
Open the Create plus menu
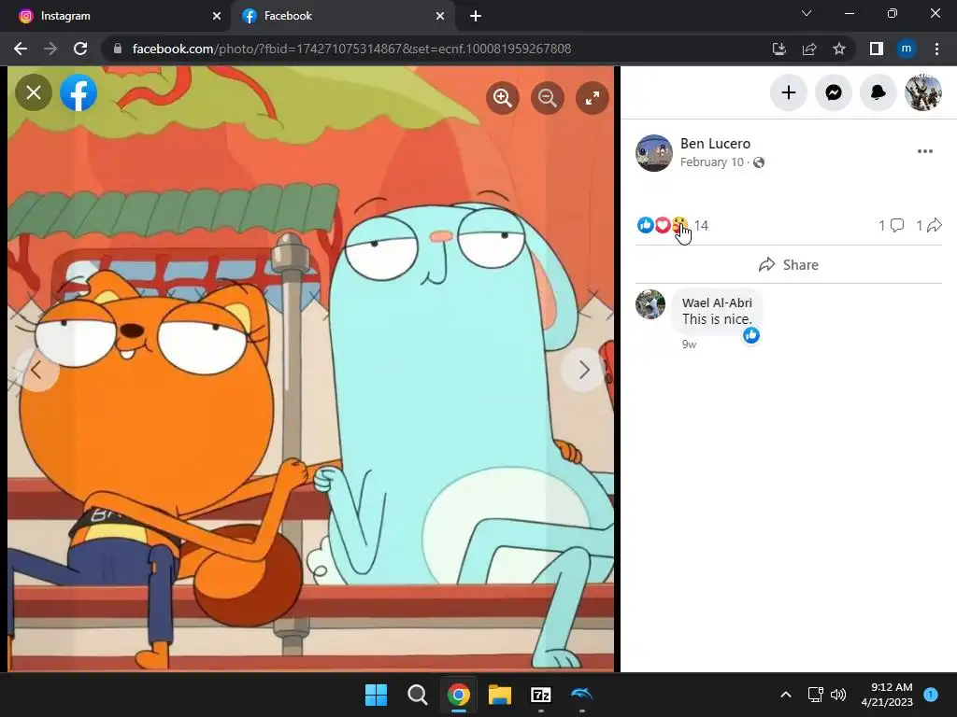[789, 92]
